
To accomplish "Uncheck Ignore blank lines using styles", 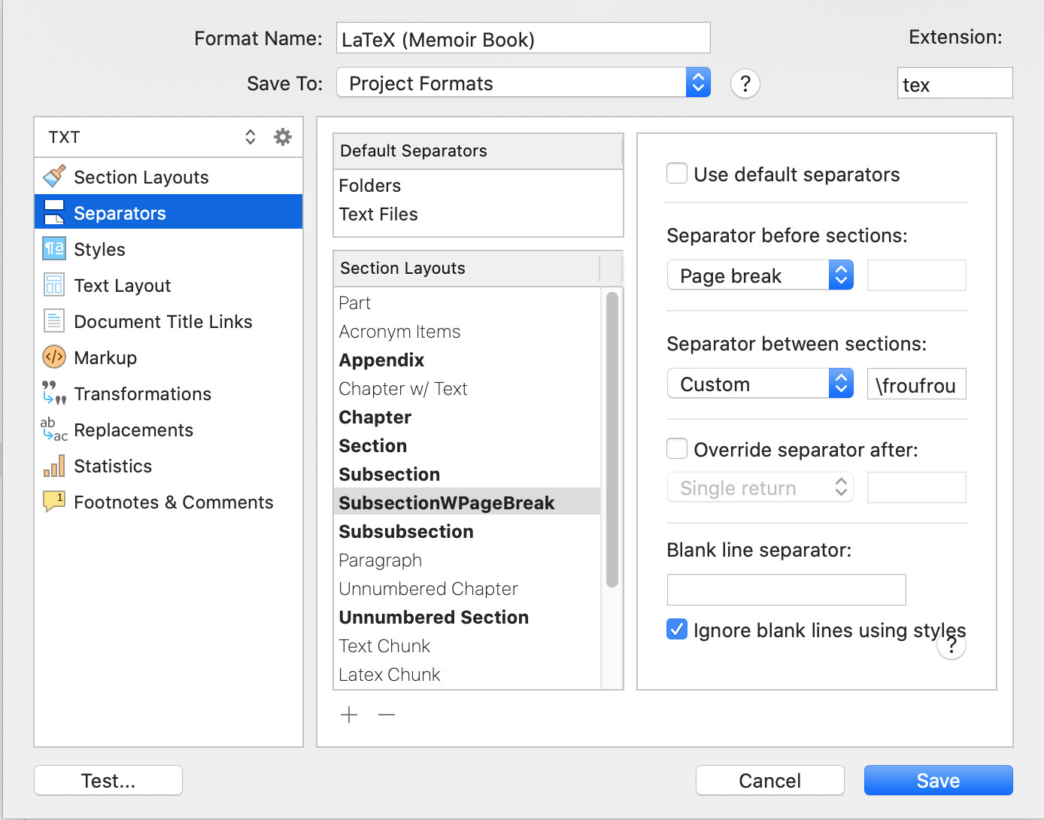I will pyautogui.click(x=677, y=629).
